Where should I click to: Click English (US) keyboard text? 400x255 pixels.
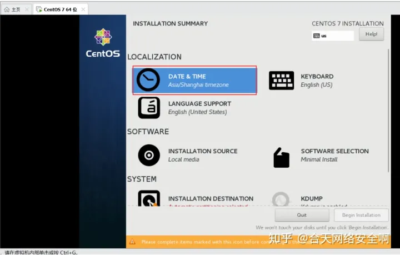[x=316, y=85]
